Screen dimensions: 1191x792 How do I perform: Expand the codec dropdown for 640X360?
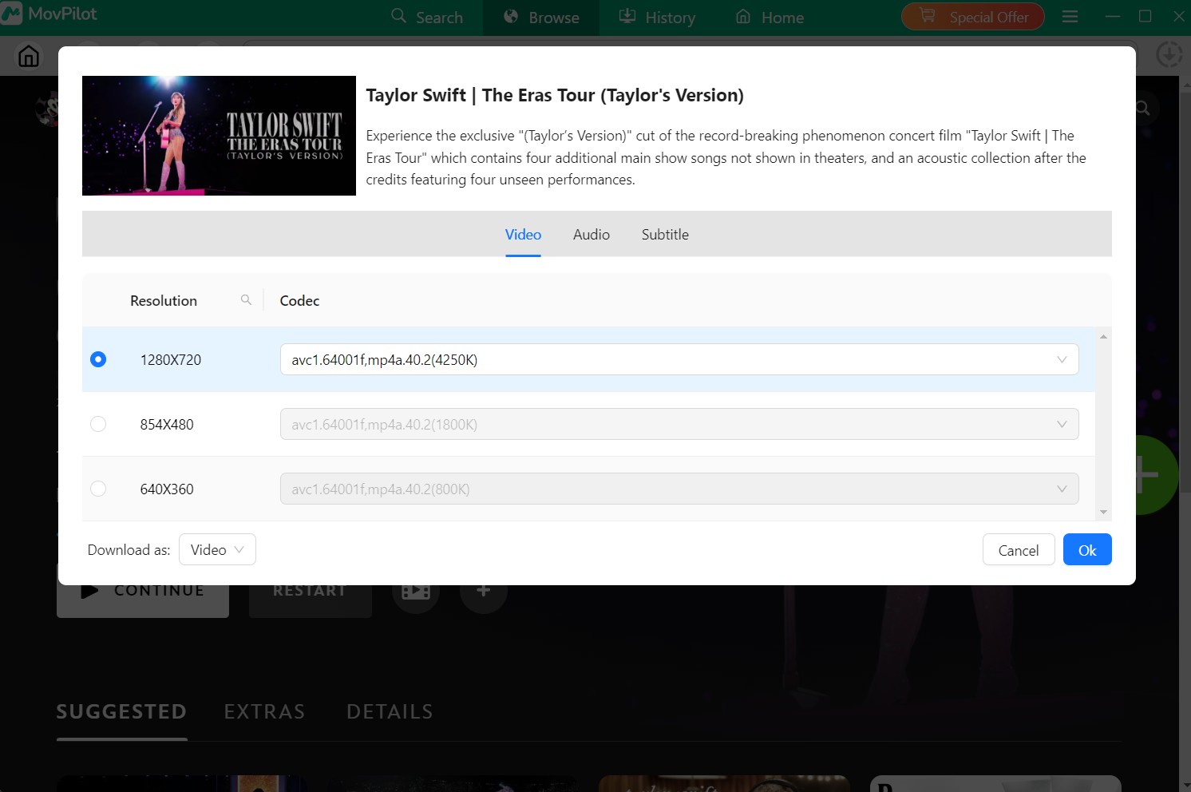click(x=1062, y=488)
